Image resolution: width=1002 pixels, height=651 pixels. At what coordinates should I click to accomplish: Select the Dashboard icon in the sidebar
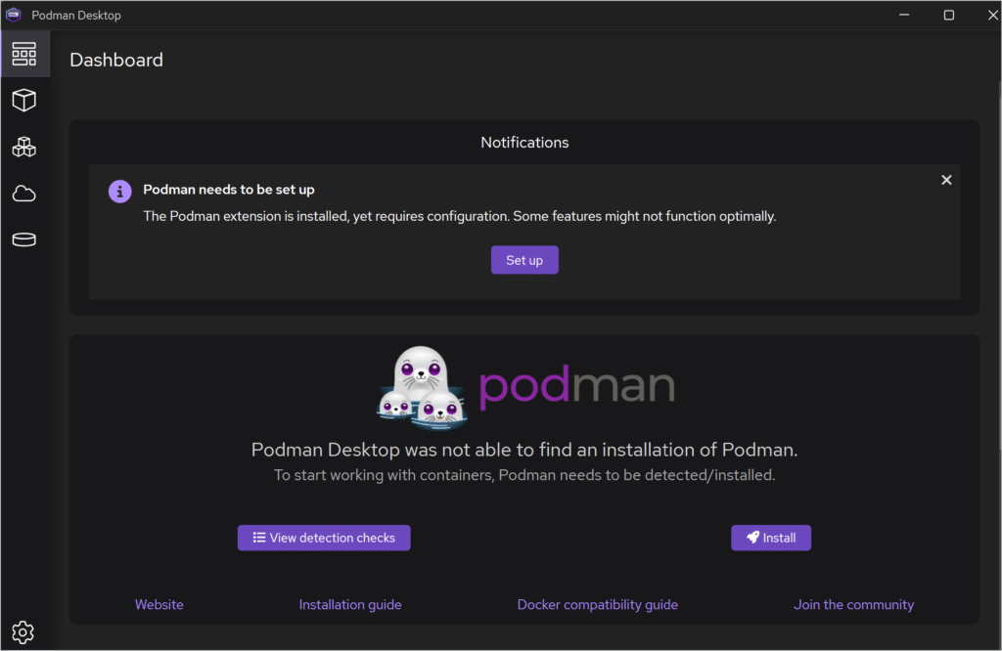click(24, 54)
